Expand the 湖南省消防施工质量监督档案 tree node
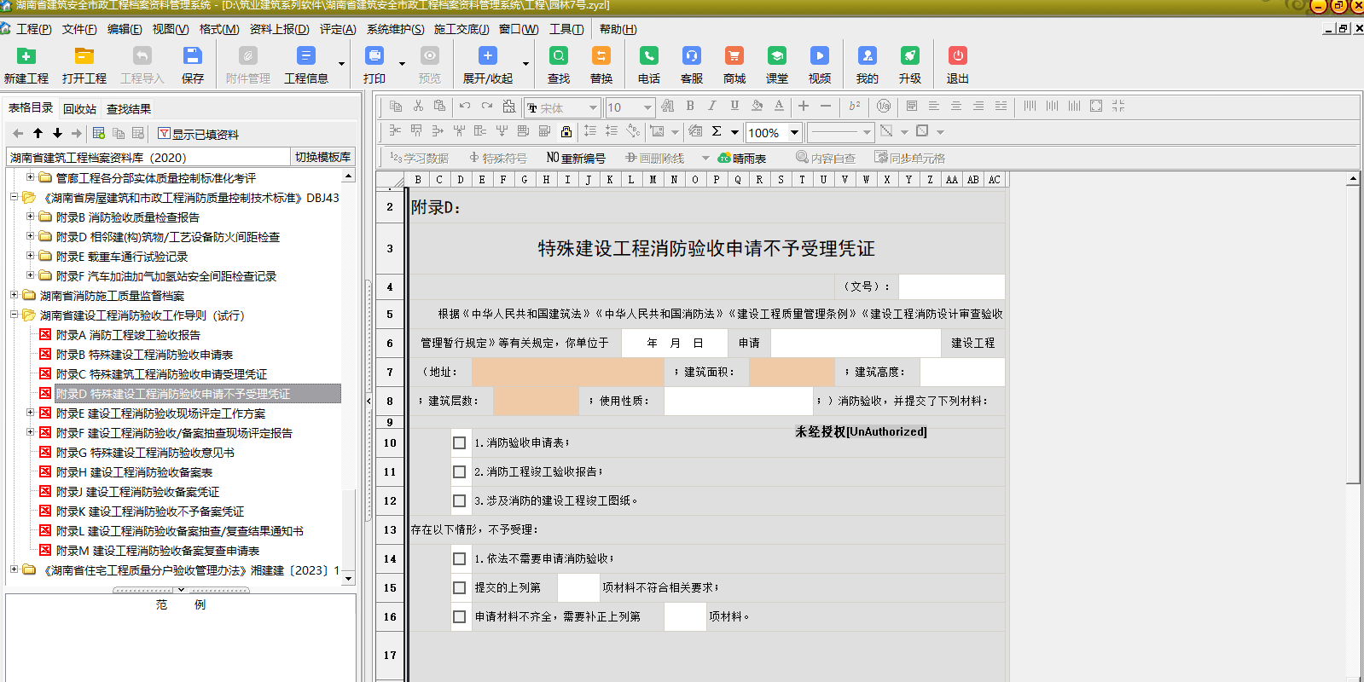Image resolution: width=1364 pixels, height=682 pixels. point(15,295)
